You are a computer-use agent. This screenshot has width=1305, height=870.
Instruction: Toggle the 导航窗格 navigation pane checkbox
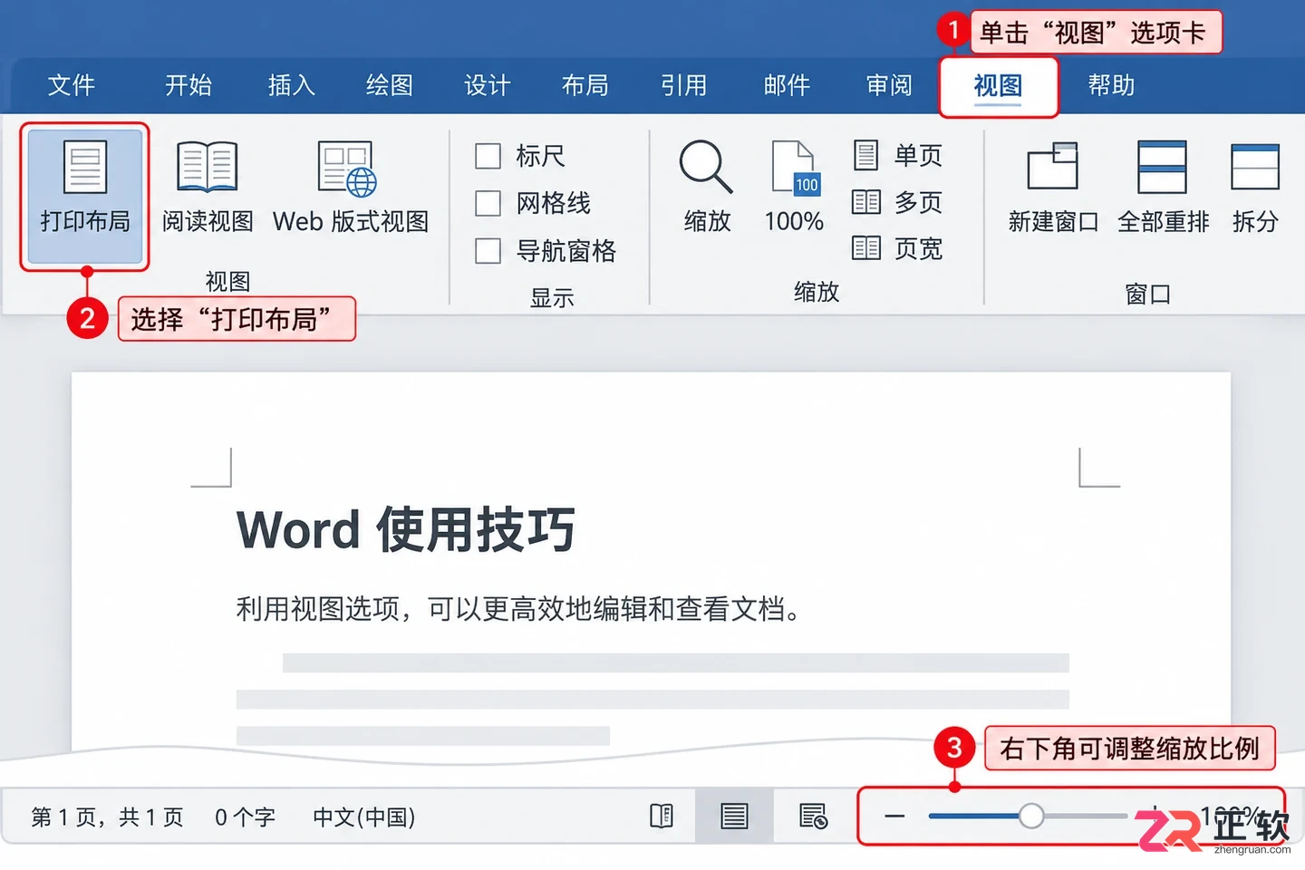(x=488, y=250)
